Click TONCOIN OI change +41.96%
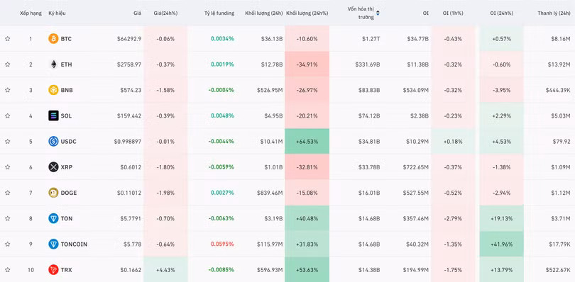The width and height of the screenshot is (575, 282). [x=501, y=244]
